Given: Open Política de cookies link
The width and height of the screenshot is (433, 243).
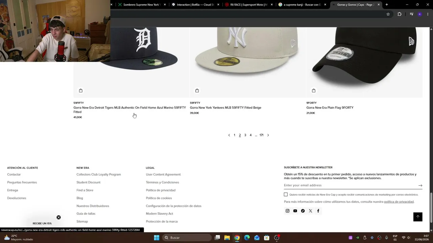Looking at the screenshot, I should coord(159,198).
